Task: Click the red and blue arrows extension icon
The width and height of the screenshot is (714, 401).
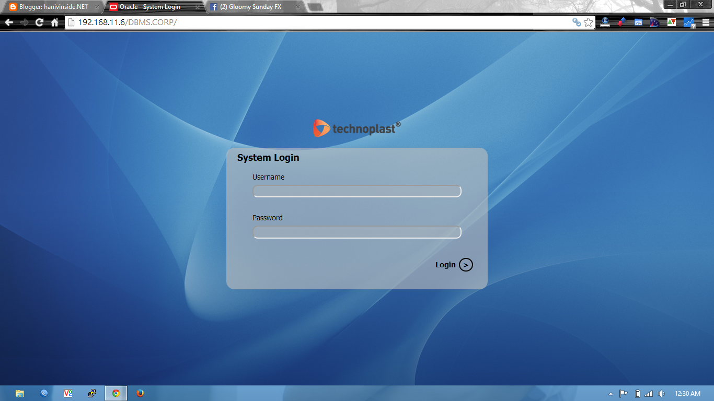Action: coord(621,22)
